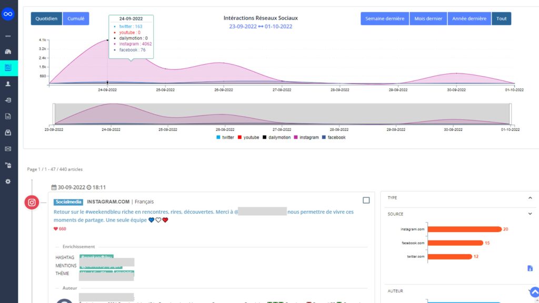Toggle the instagram series in chart legend
Viewport: 539px width, 303px height.
point(306,138)
